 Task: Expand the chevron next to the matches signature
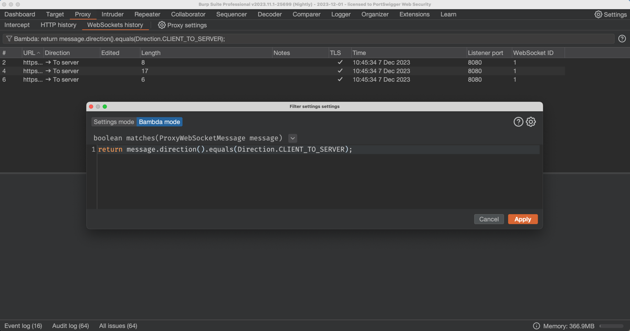(x=293, y=138)
